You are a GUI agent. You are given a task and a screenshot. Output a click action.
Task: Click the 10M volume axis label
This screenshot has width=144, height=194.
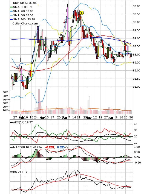[x=5, y=110]
